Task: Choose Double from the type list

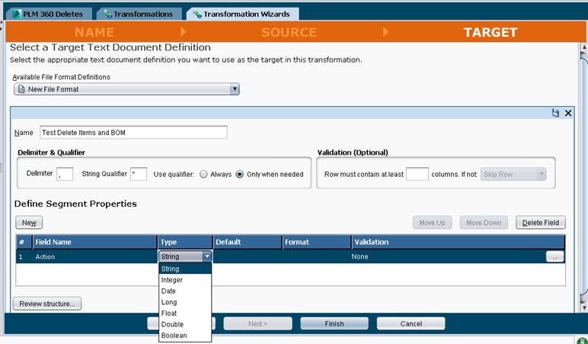Action: point(185,324)
